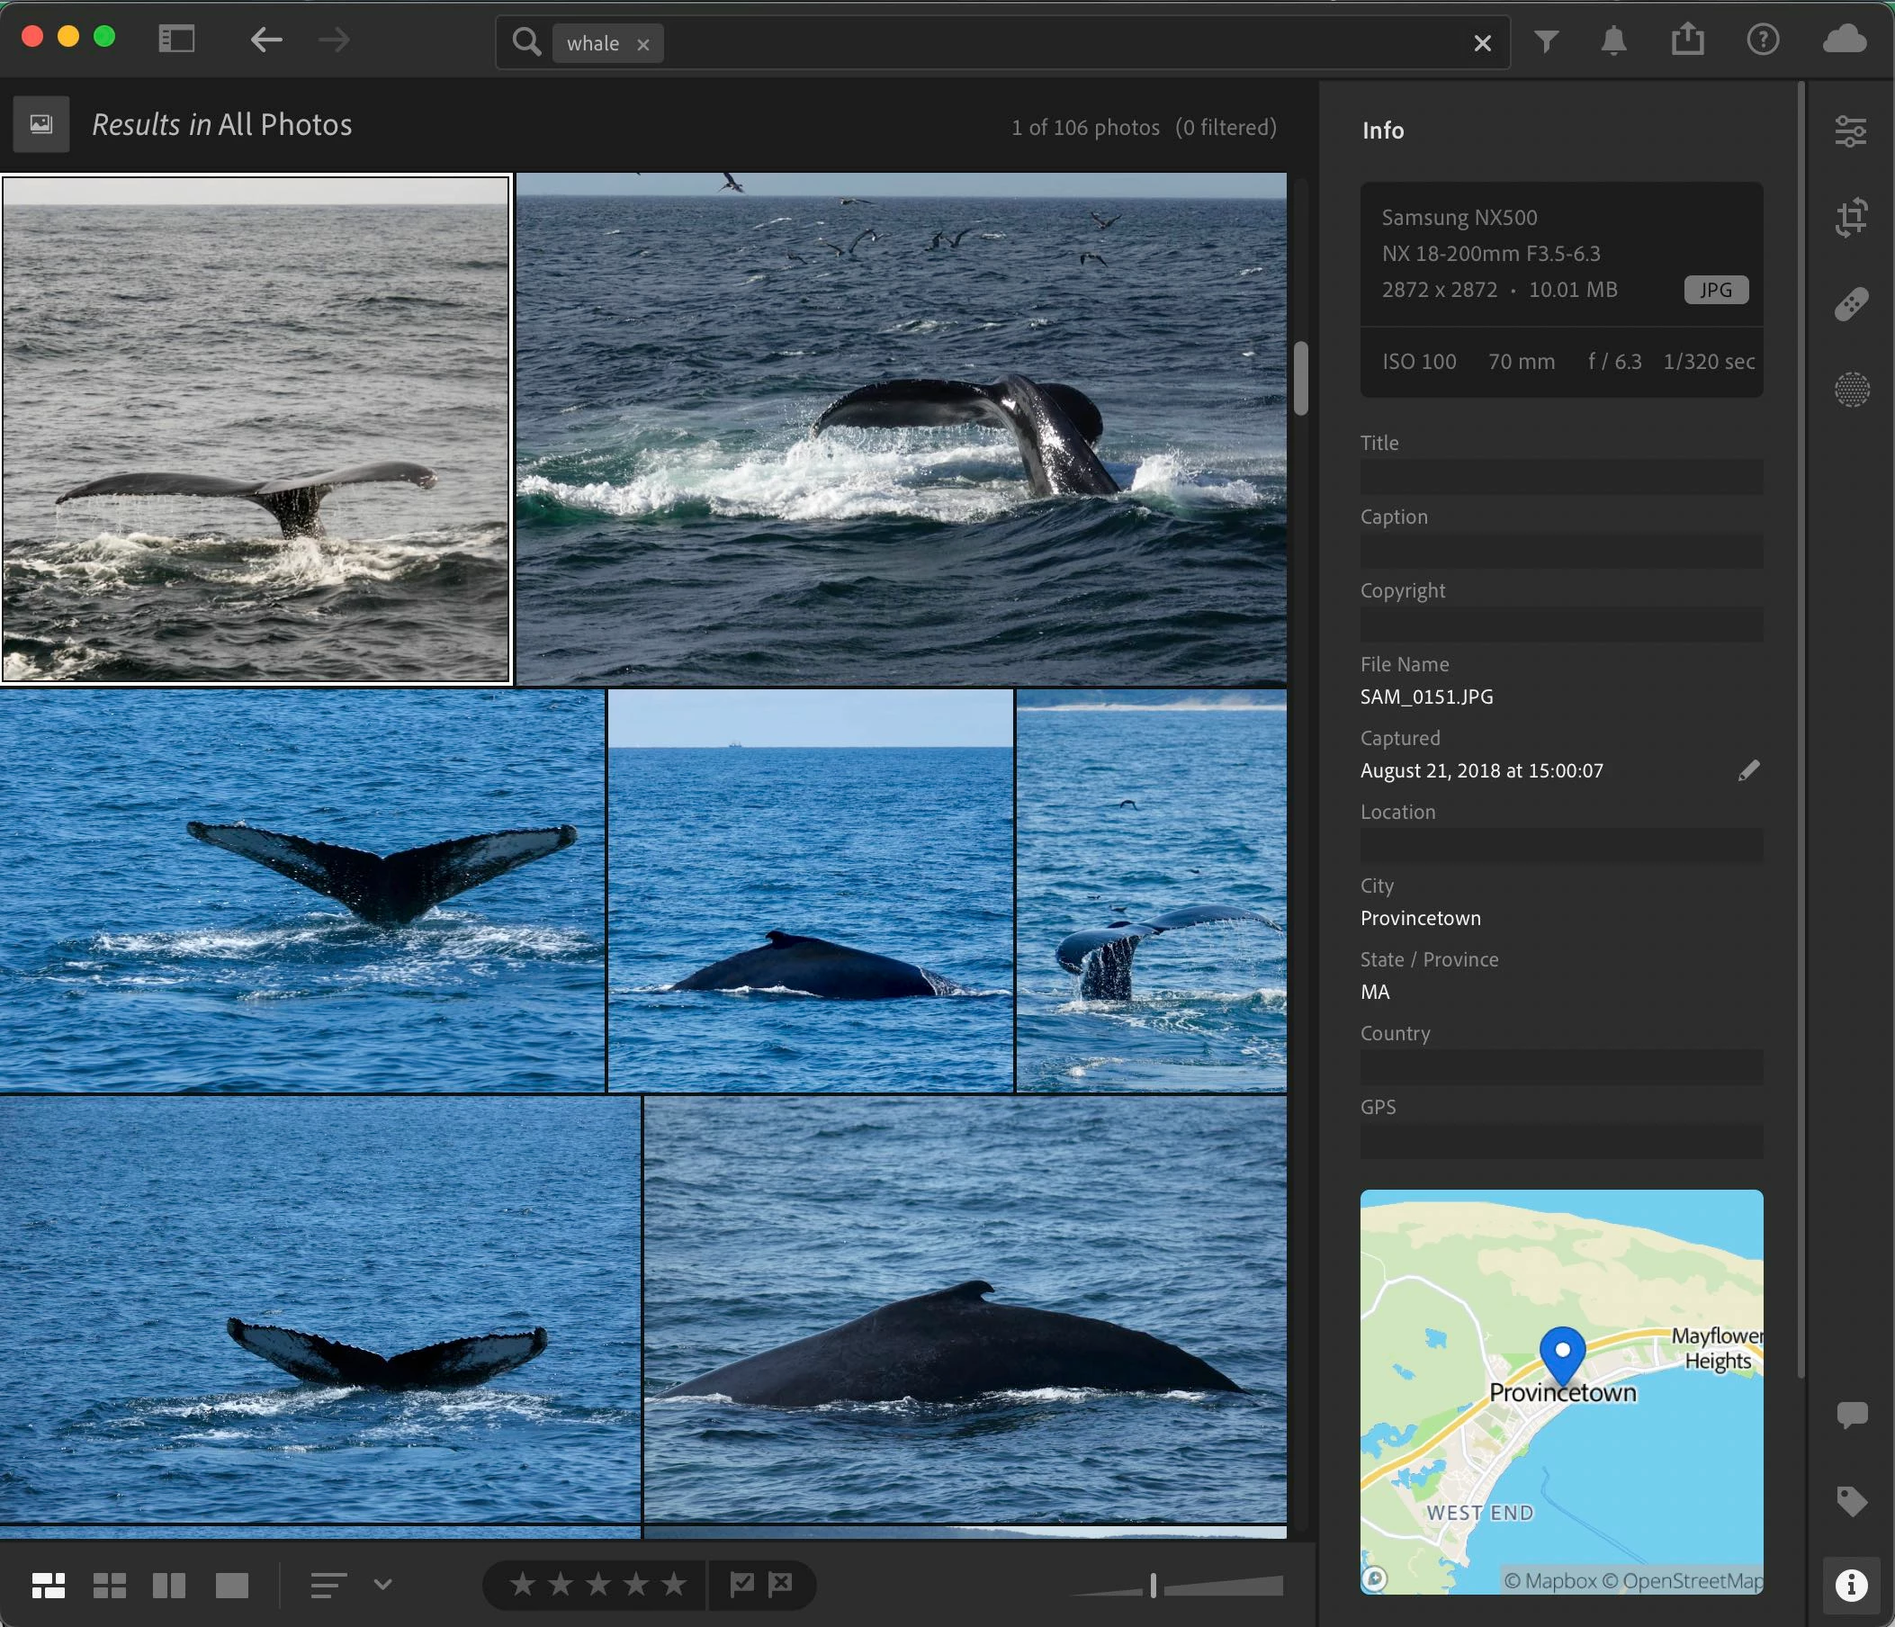Select the Crop and Rotate tool
The image size is (1895, 1627).
click(x=1850, y=218)
